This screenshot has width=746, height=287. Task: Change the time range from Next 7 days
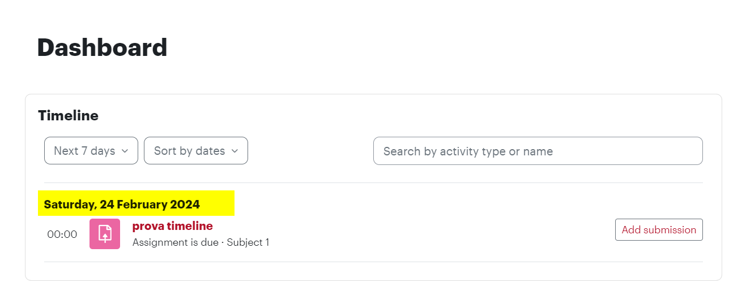click(91, 151)
